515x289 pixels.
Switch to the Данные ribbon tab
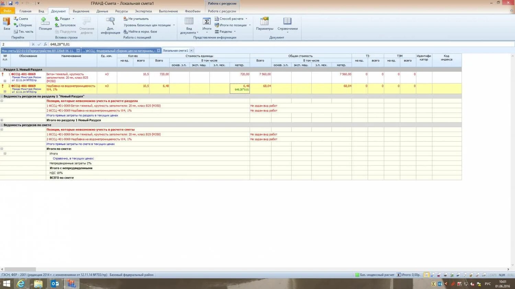pos(102,11)
